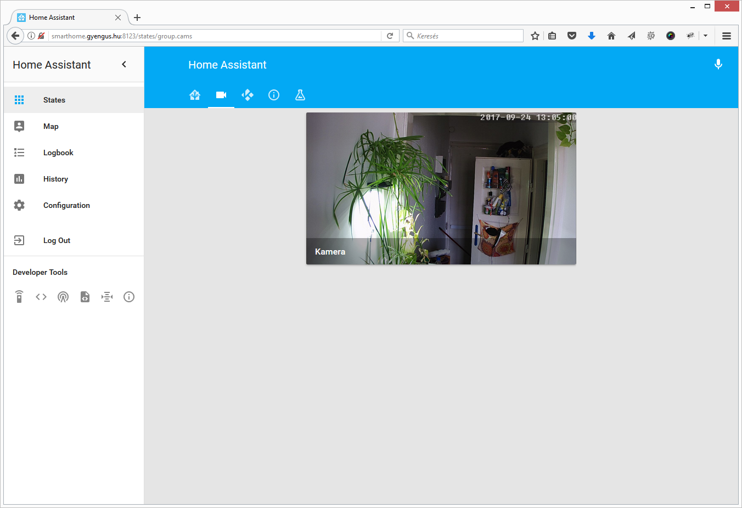The image size is (742, 508).
Task: Open the Templates developer tool icon
Action: tap(85, 297)
